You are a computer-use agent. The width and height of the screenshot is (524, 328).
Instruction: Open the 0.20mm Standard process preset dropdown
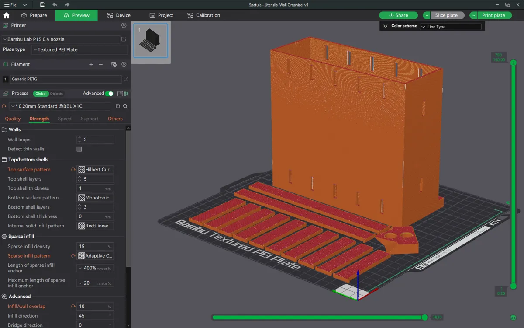59,106
